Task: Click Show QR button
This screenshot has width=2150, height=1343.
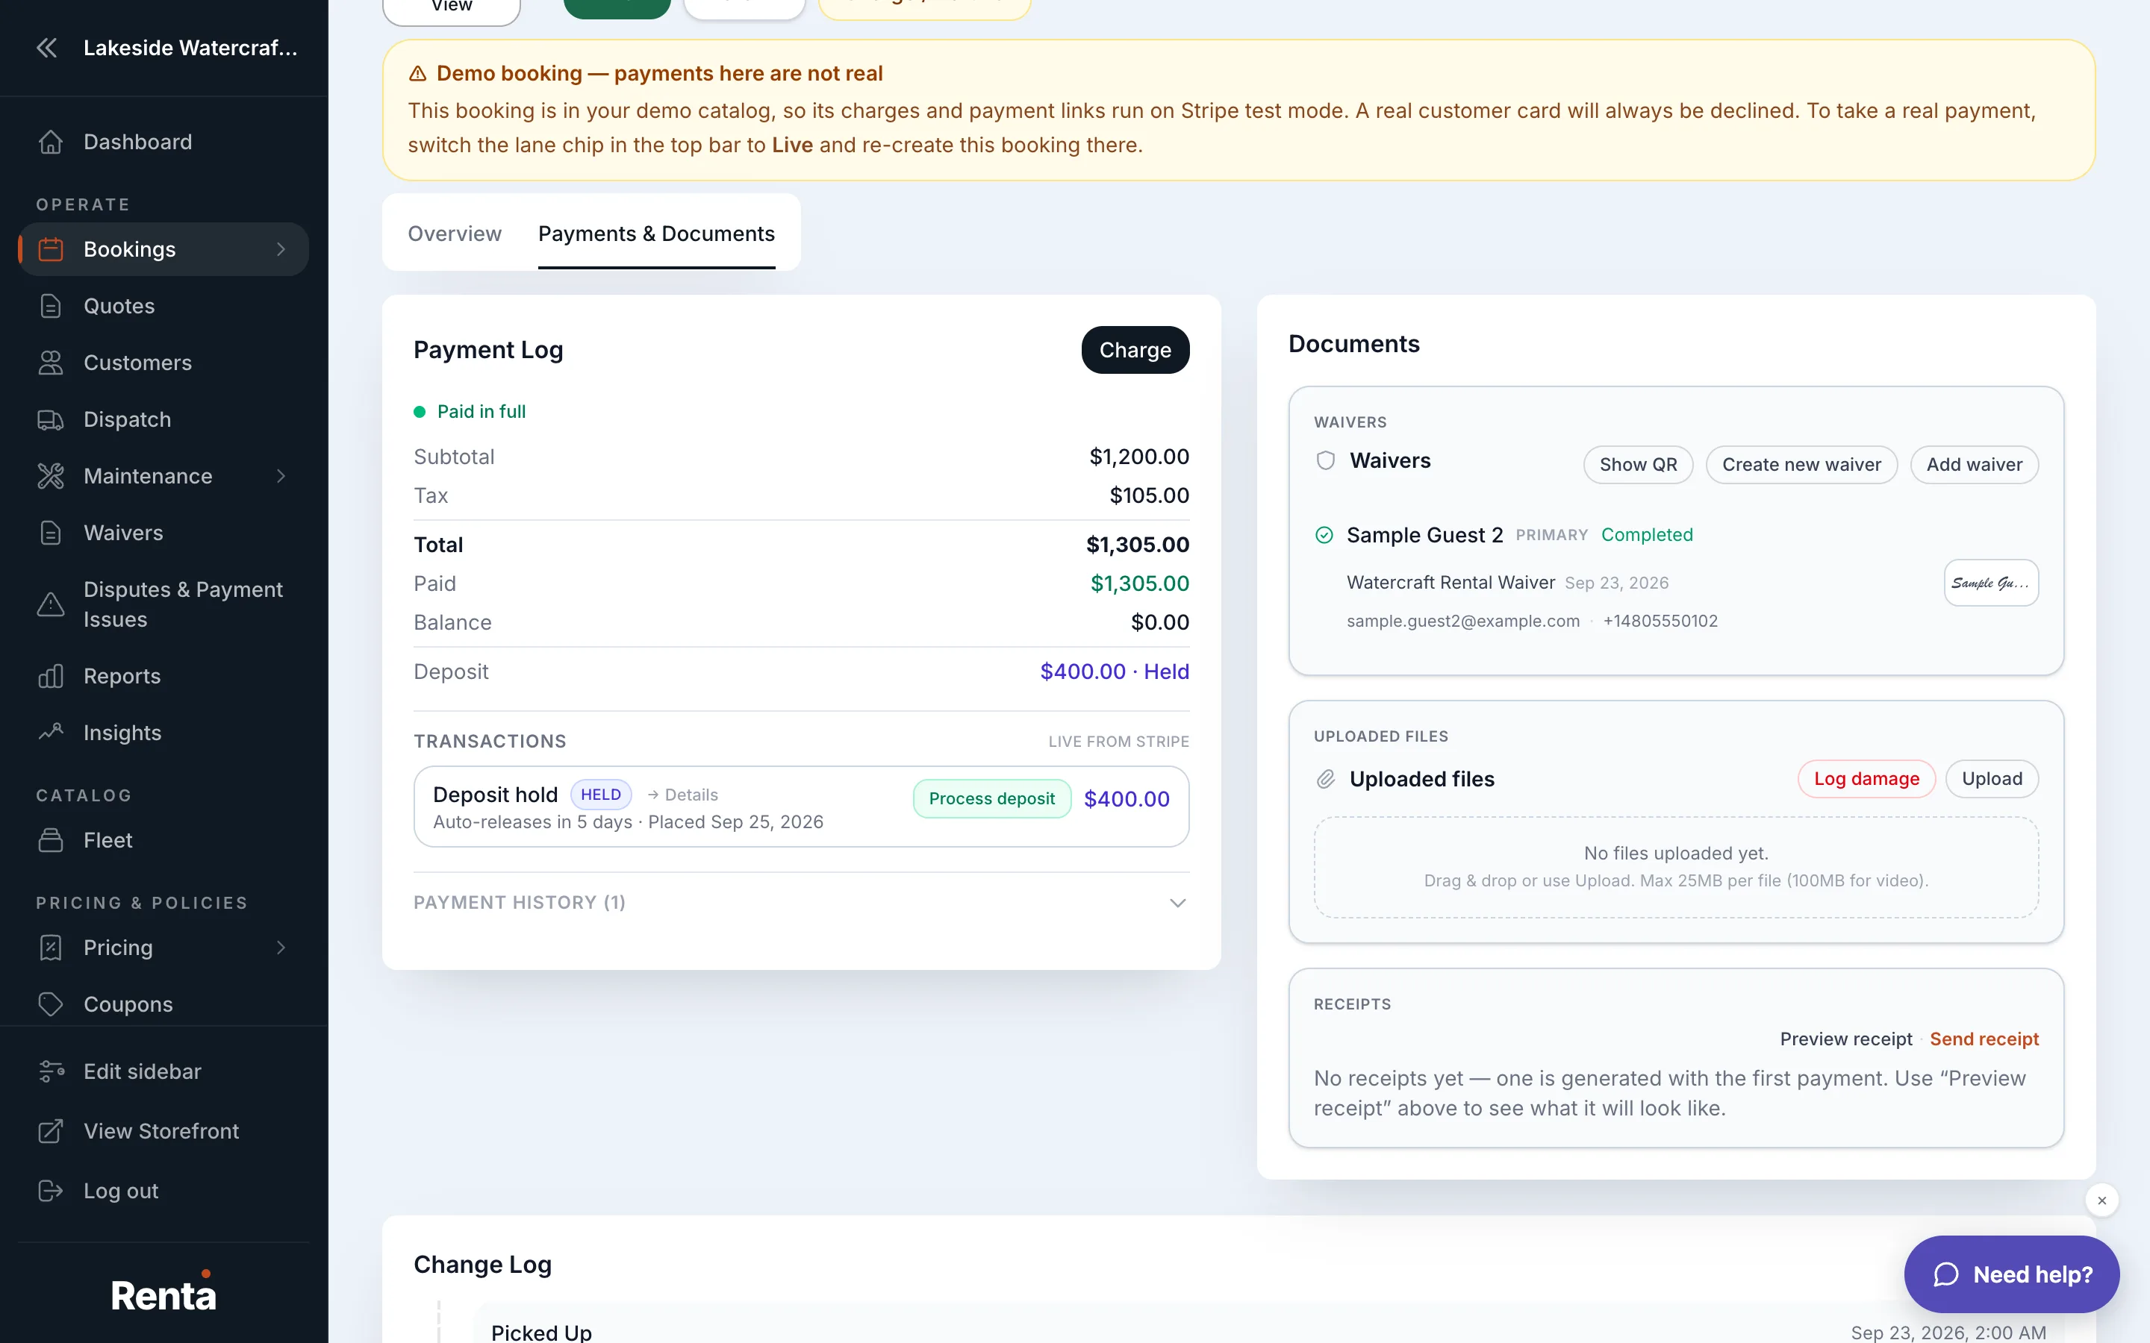Action: (x=1637, y=465)
